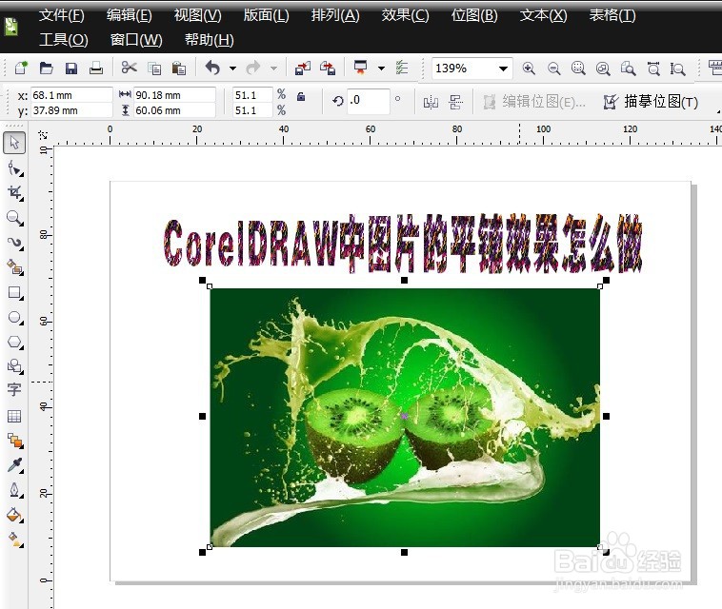Click the Cut scissors icon

coord(130,69)
